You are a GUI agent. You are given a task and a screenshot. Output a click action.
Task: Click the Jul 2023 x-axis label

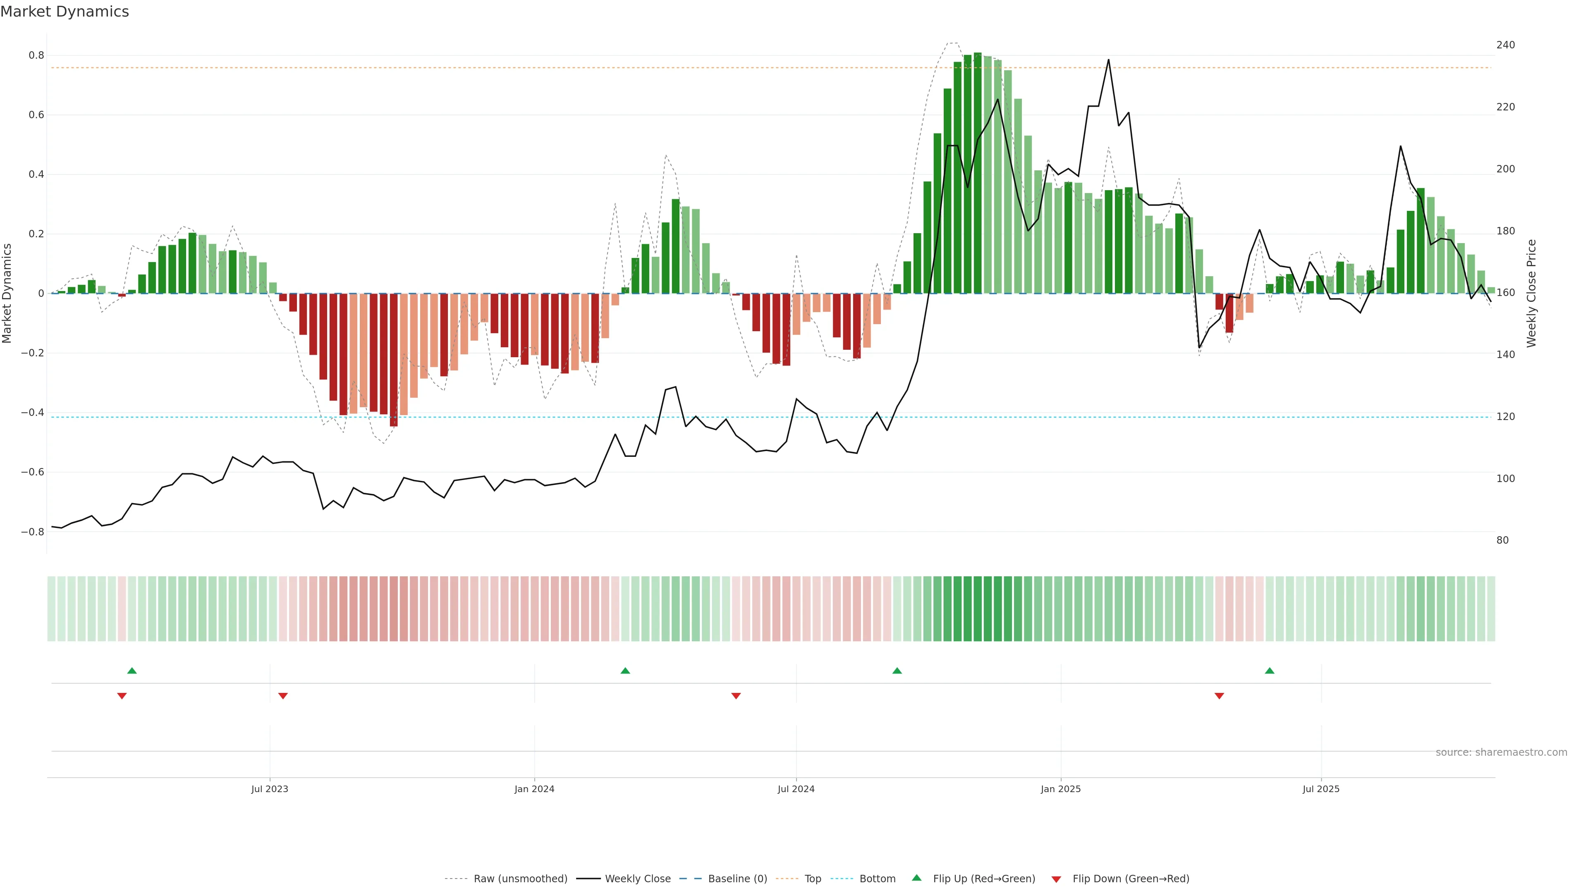tap(269, 790)
